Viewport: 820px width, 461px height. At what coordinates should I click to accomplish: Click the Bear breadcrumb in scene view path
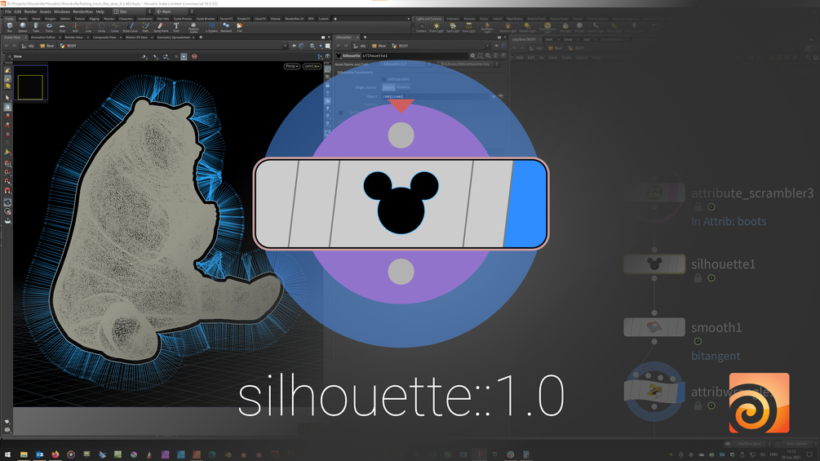point(47,46)
